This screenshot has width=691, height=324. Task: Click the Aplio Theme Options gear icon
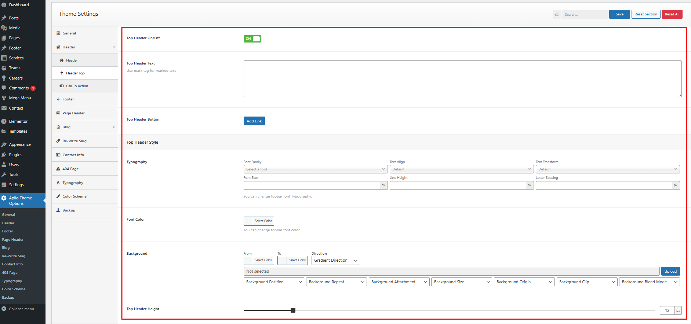[x=4, y=198]
